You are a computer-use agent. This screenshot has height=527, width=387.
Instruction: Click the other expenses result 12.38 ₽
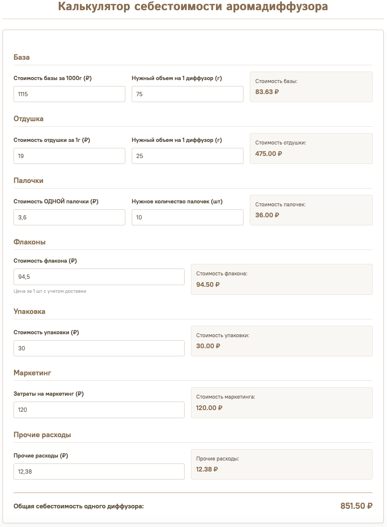[207, 469]
